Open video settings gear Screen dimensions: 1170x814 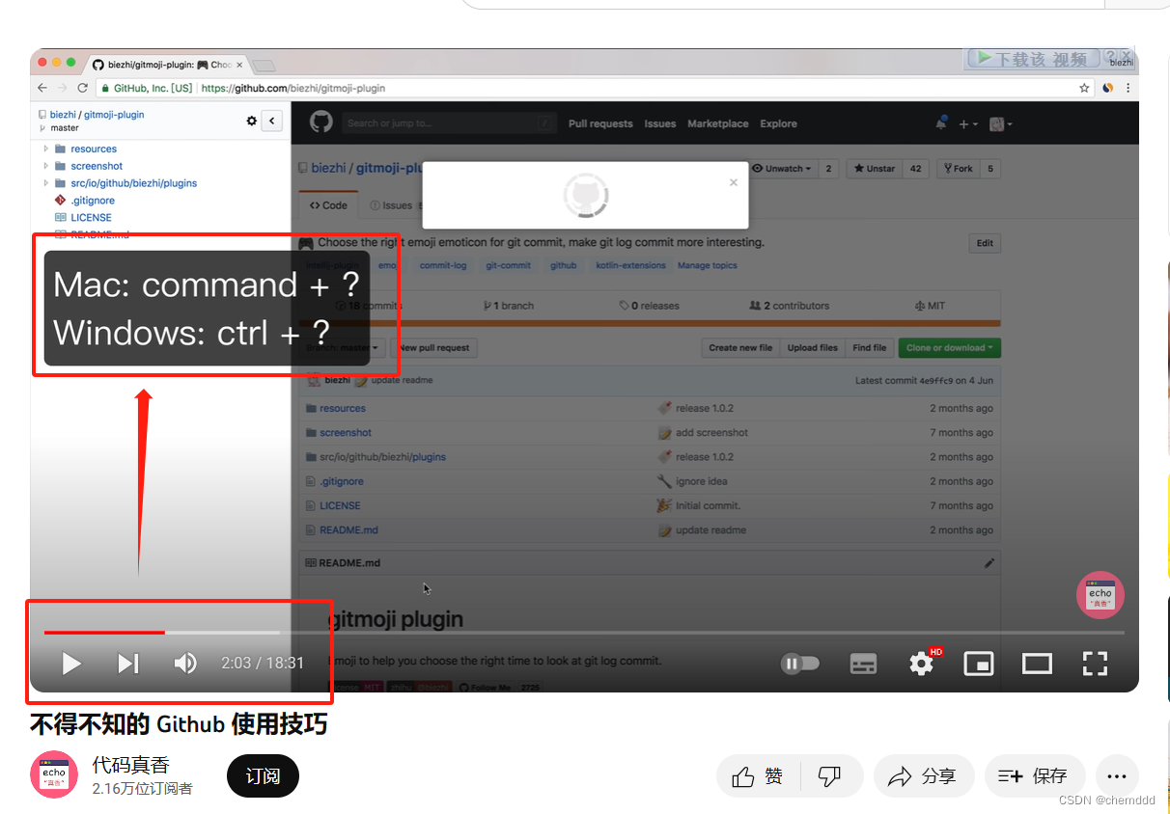(922, 664)
